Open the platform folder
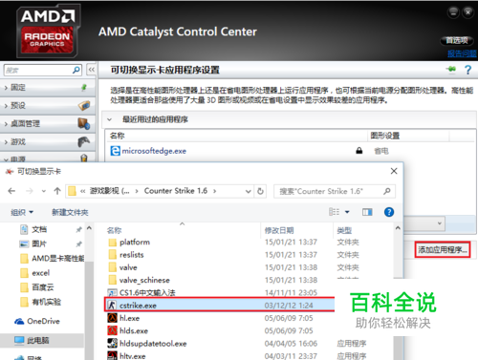Image resolution: width=478 pixels, height=360 pixels. (135, 243)
